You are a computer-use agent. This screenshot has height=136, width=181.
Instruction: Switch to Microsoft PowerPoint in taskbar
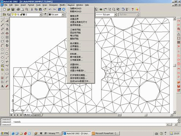(106, 133)
